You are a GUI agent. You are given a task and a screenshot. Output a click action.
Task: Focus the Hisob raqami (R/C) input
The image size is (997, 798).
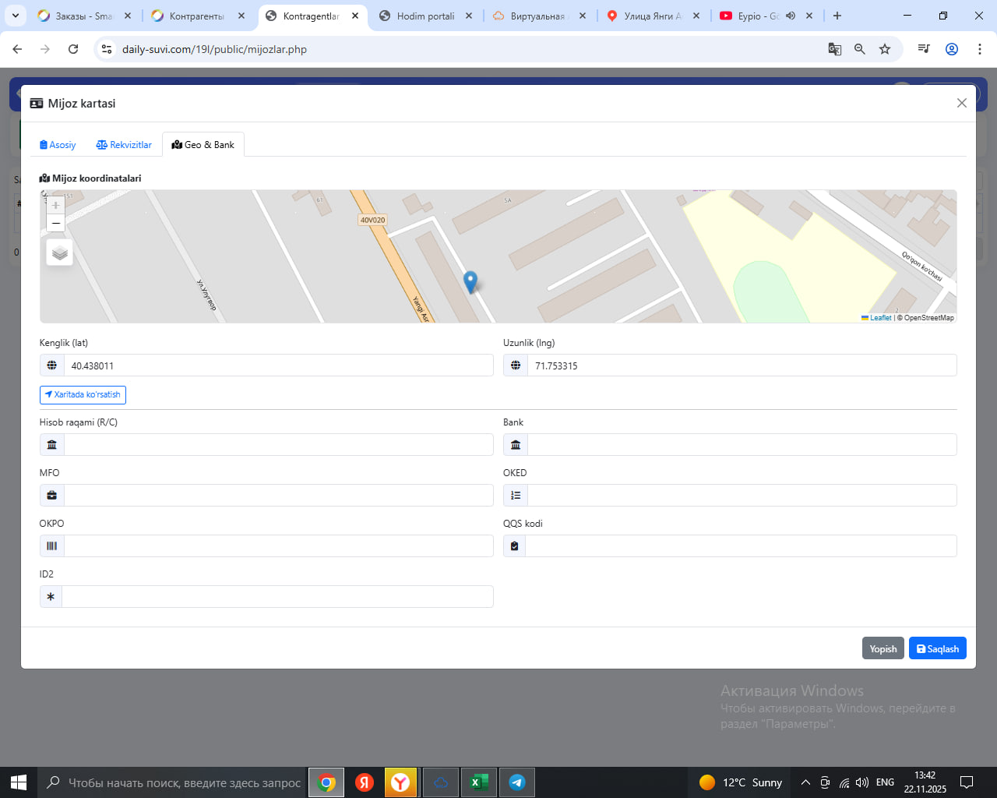pyautogui.click(x=277, y=445)
